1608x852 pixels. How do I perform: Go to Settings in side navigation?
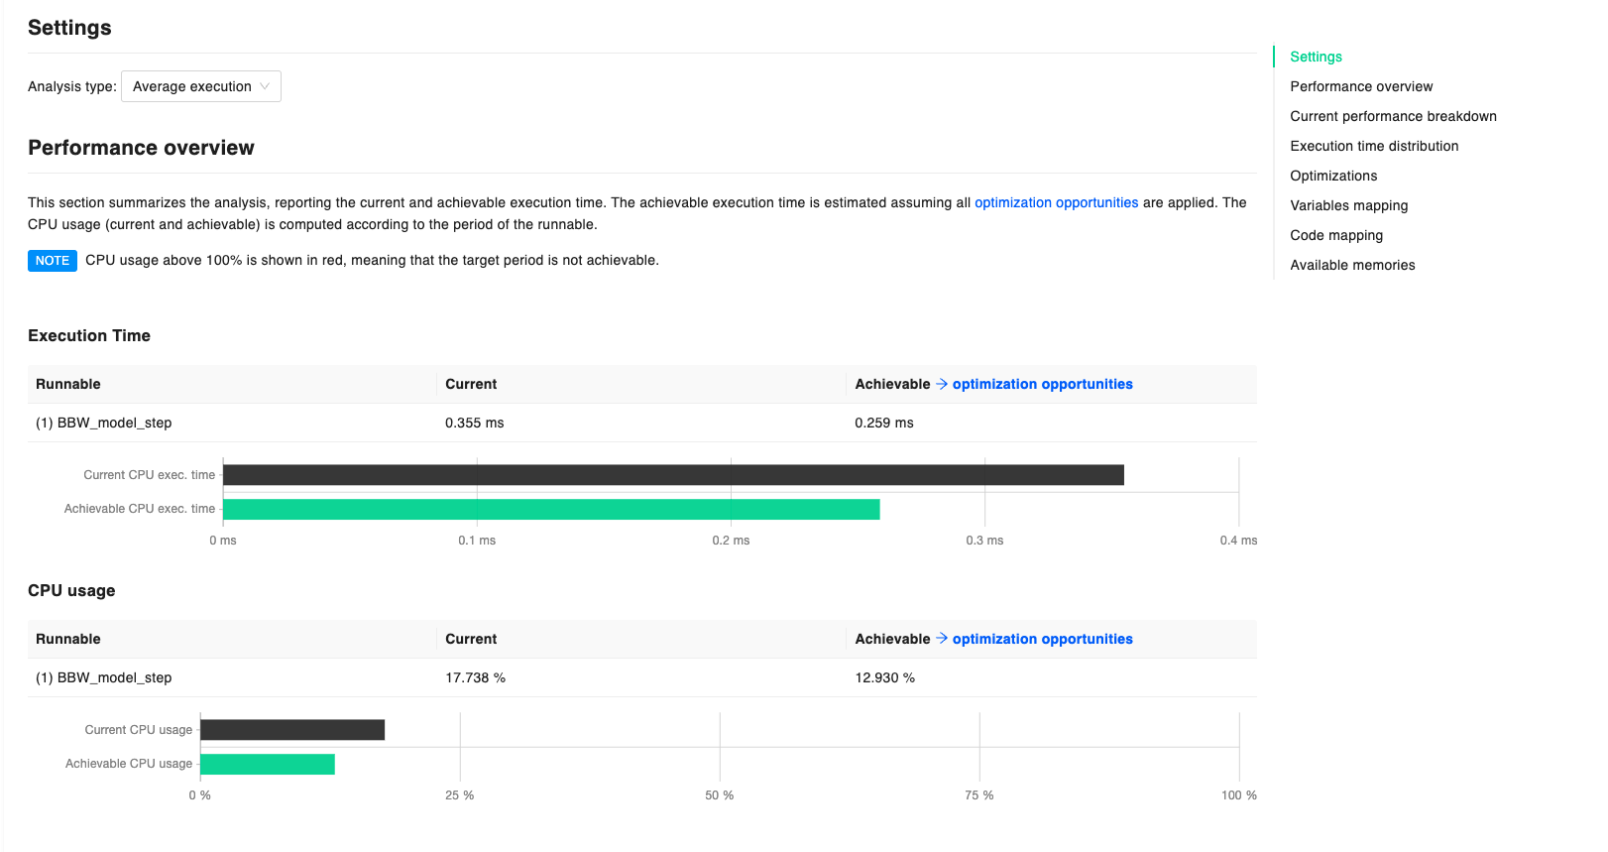[1316, 57]
